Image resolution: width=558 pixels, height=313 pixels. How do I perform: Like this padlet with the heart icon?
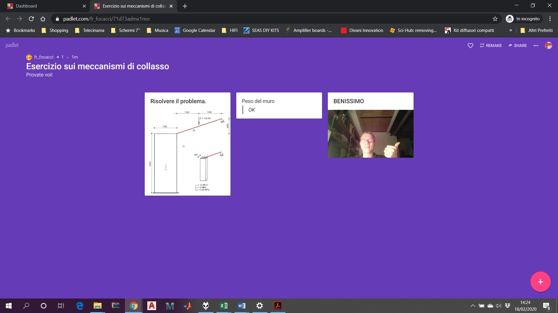tap(470, 46)
